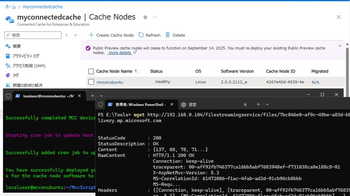Viewport: 350px width, 196px height.
Task: Open the more options ellipsis in the header
Action: point(155,17)
